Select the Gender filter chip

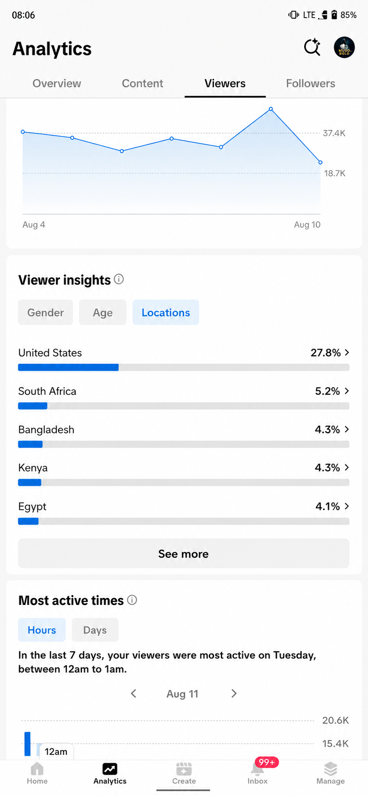point(45,312)
